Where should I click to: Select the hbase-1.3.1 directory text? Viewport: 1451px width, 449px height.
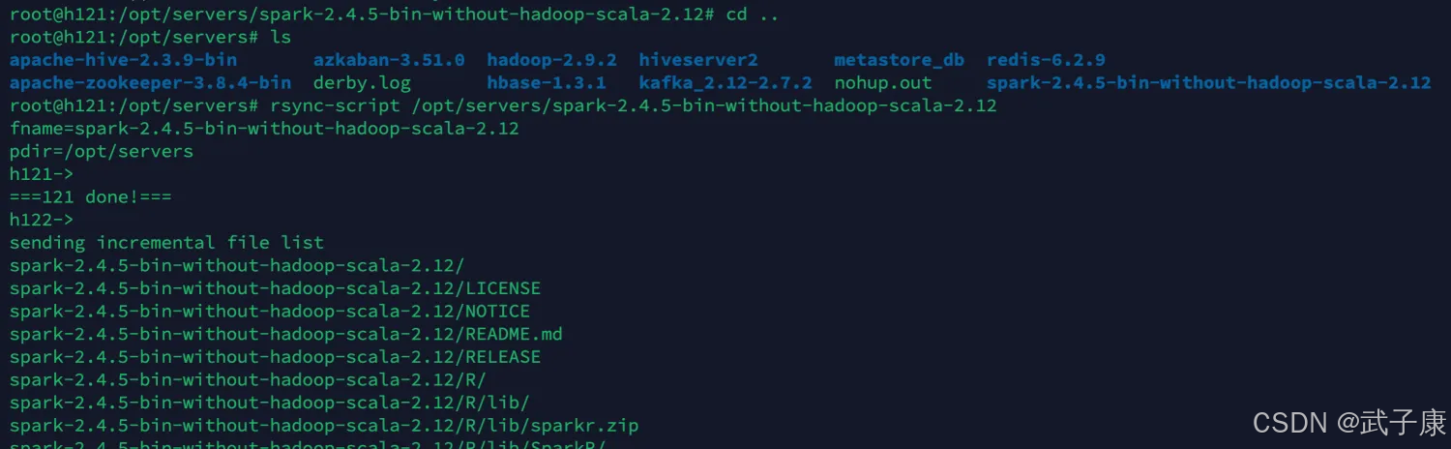pos(547,83)
